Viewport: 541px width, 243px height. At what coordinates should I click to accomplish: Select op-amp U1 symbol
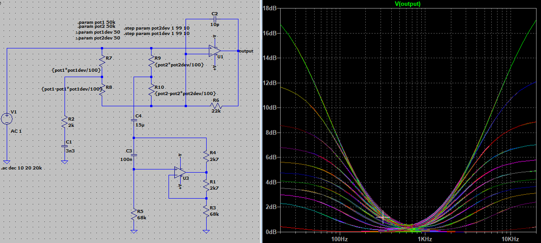[215, 51]
